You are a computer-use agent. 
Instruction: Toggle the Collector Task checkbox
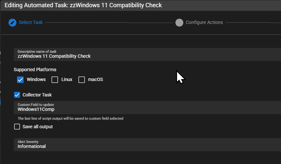pos(17,95)
